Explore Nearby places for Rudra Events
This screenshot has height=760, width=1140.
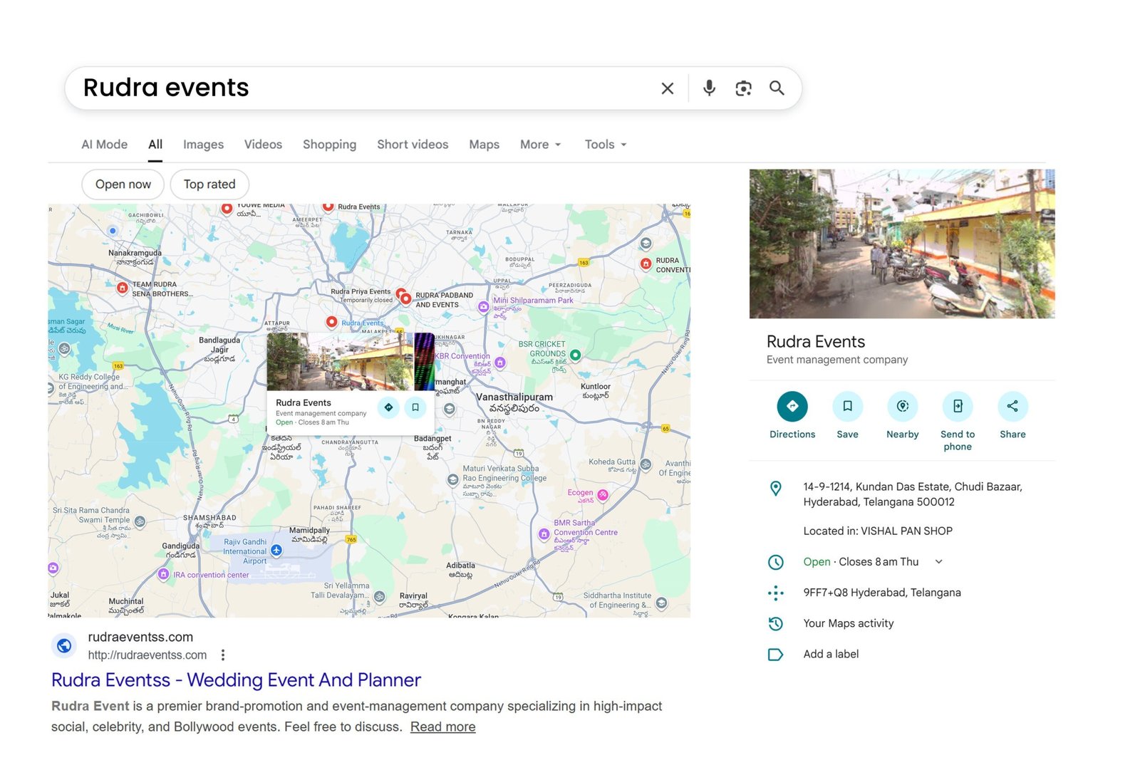click(902, 406)
